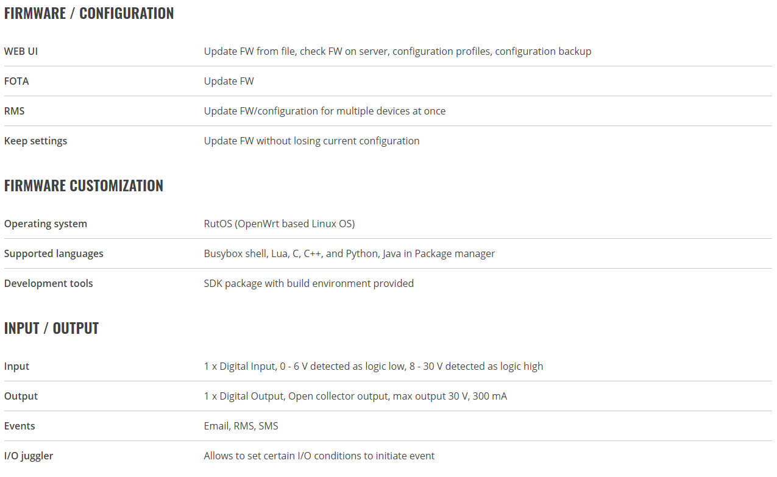Click the WEB UI firmware update description
This screenshot has height=477, width=777.
tap(397, 51)
